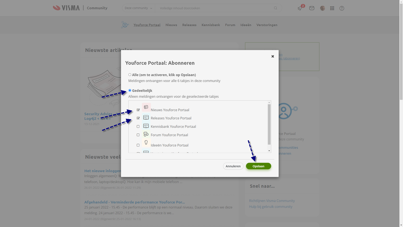Click the Nieuws Youforce Portaal icon
Screen dimensions: 403x227
146,107
